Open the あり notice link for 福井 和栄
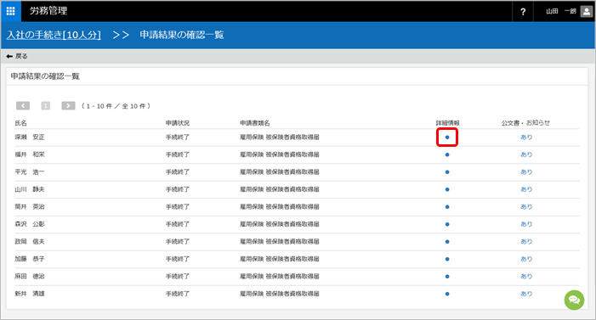 point(526,154)
